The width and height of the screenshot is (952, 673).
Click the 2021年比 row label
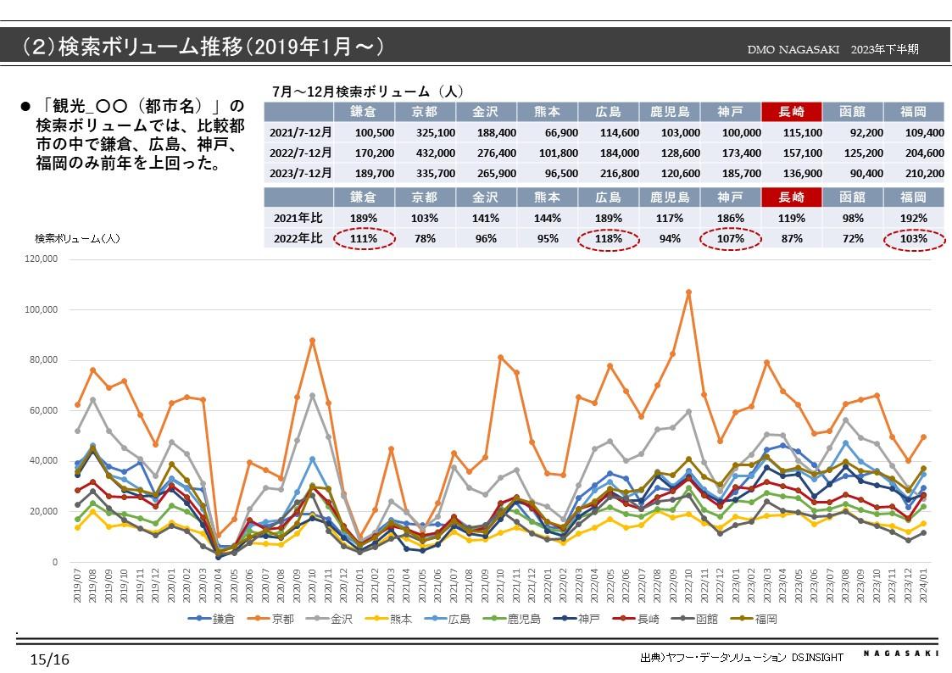[x=298, y=218]
